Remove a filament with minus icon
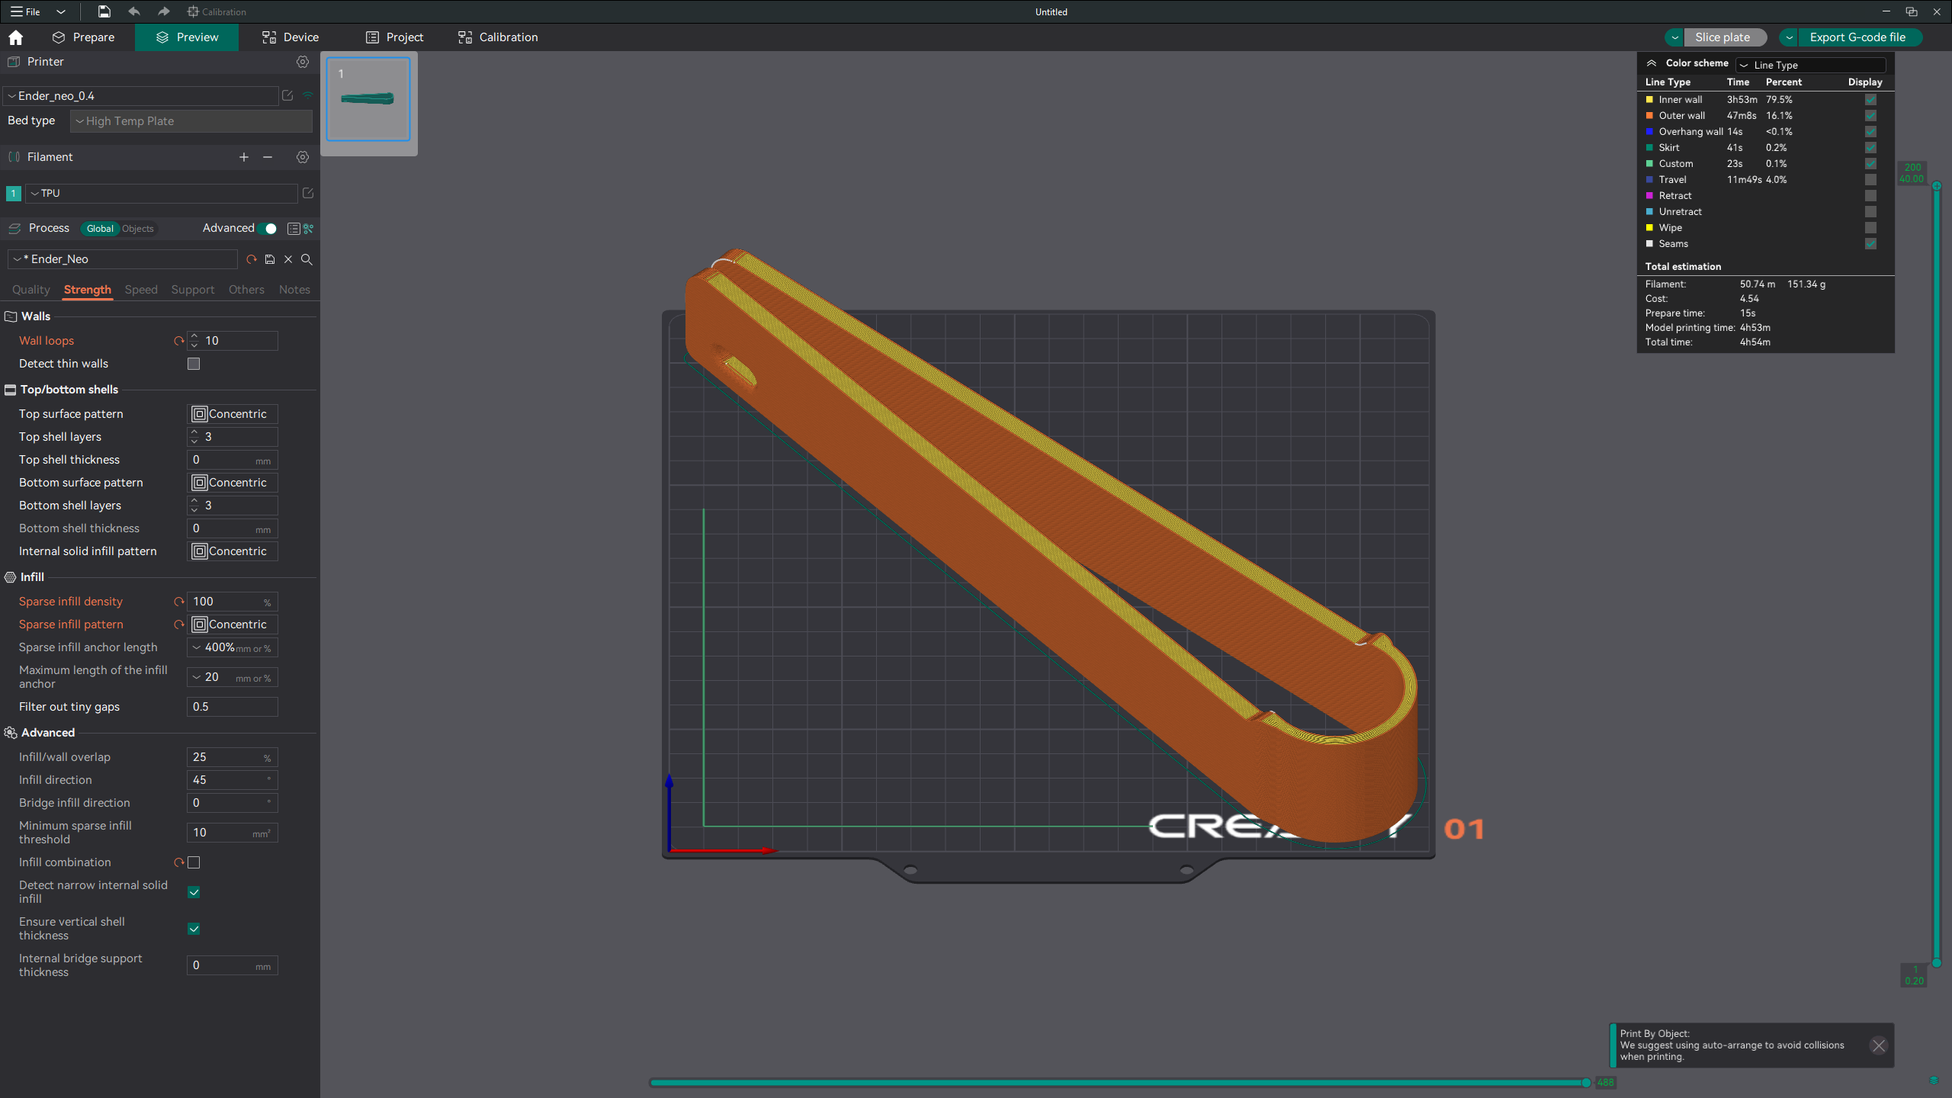Viewport: 1952px width, 1098px height. tap(268, 157)
